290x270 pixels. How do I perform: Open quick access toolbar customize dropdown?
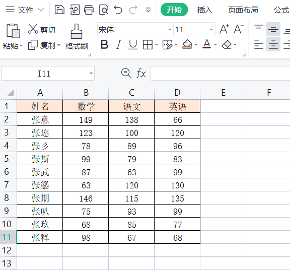148,10
